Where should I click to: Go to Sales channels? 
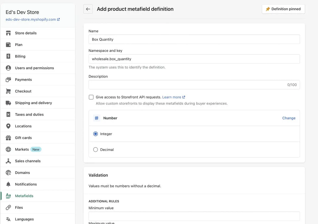(x=38, y=161)
